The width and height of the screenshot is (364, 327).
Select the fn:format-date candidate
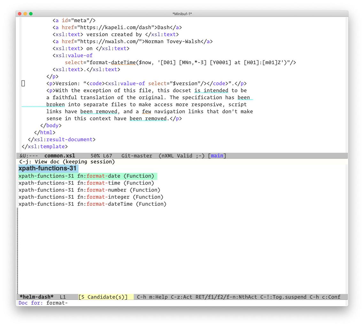(x=88, y=176)
